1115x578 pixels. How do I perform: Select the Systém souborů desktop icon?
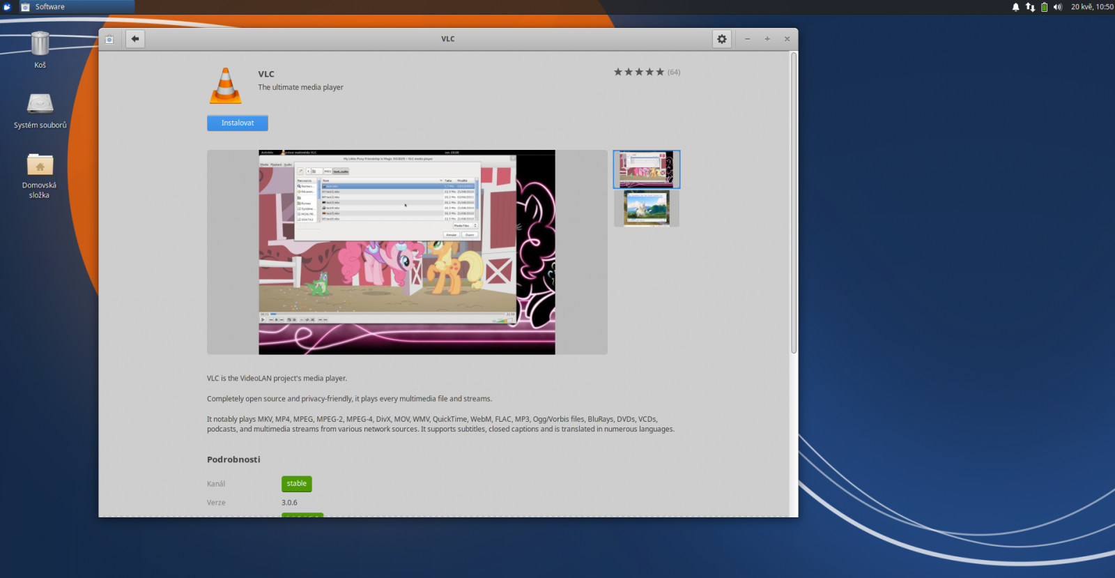click(40, 111)
